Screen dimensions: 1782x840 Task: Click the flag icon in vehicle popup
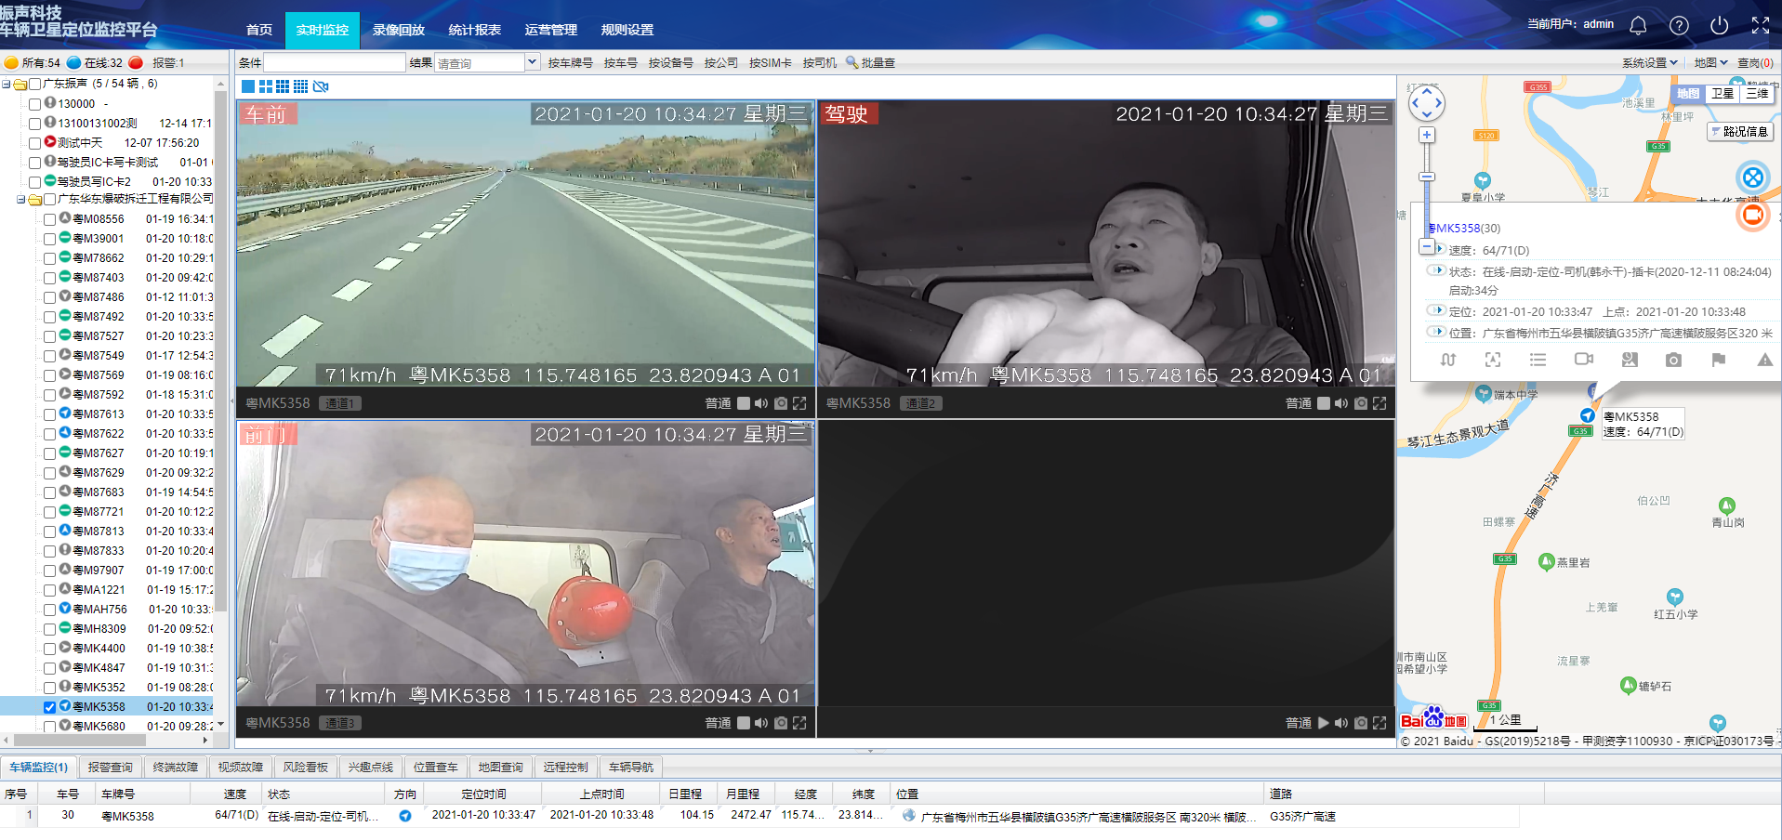coord(1718,360)
